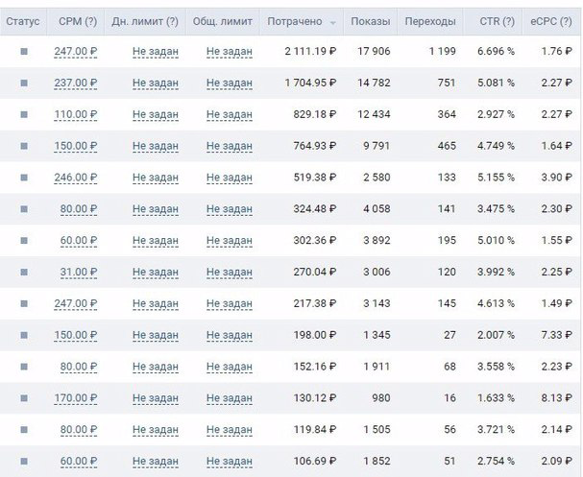This screenshot has height=477, width=583.
Task: Click the eCPC (?) column header
Action: point(551,21)
